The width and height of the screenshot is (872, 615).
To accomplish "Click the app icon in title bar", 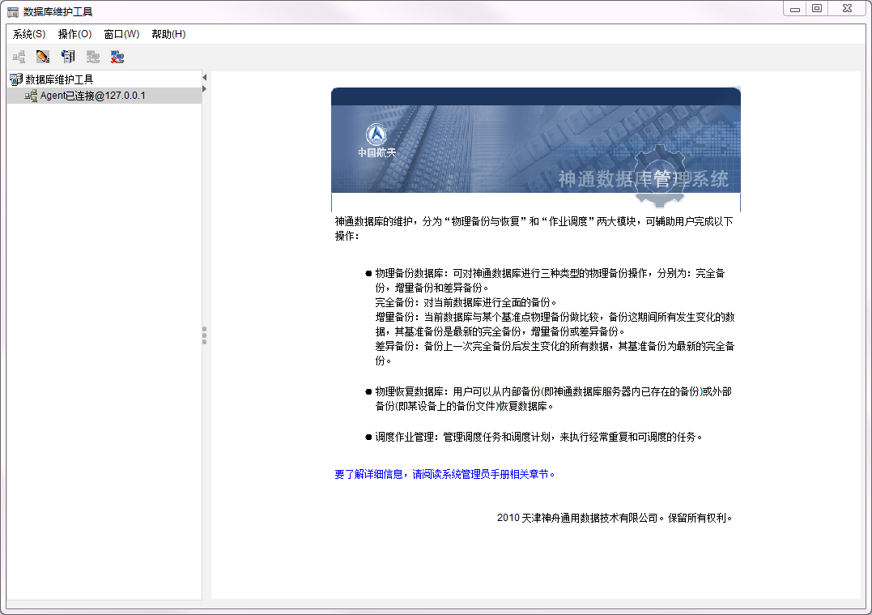I will point(13,11).
